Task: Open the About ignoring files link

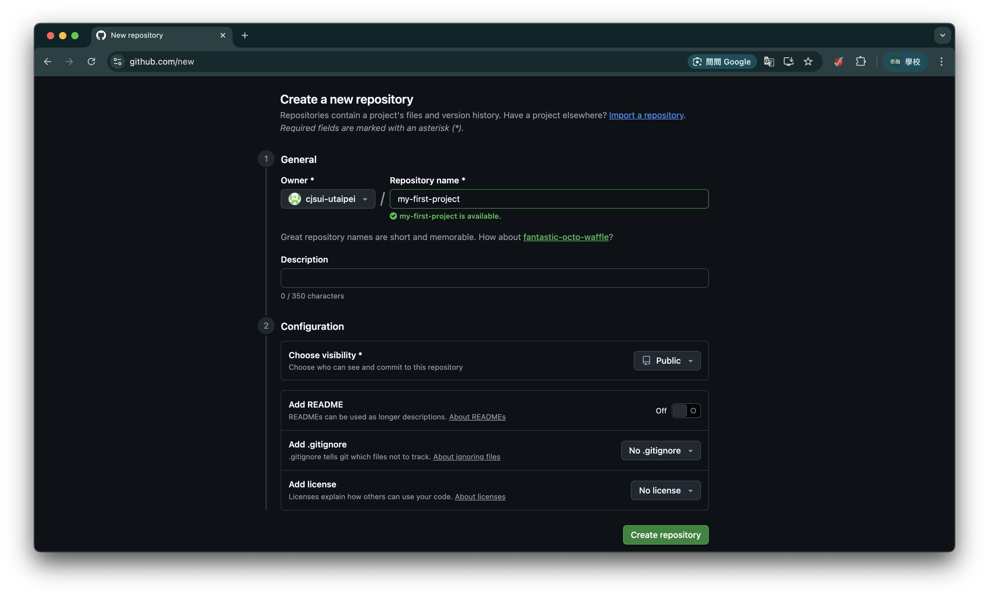Action: (x=466, y=457)
